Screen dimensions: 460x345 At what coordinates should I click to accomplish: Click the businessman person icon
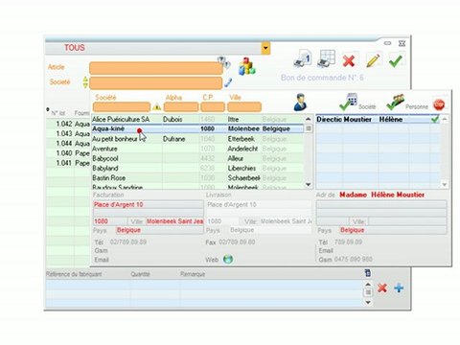click(x=300, y=103)
